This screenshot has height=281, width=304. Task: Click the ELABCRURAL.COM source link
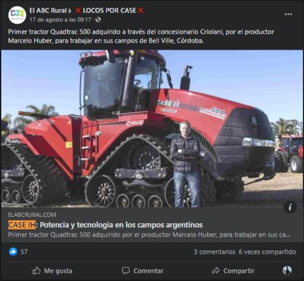tap(32, 215)
